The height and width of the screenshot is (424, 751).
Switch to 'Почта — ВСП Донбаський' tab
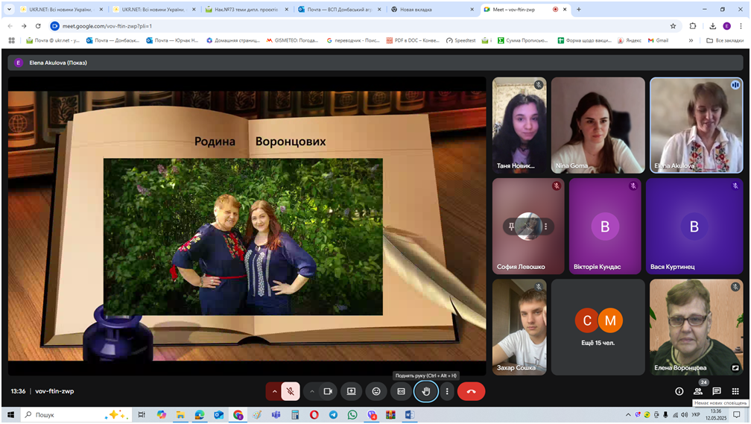point(339,9)
